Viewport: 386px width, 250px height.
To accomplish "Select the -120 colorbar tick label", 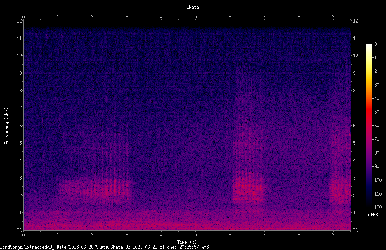I will [377, 207].
